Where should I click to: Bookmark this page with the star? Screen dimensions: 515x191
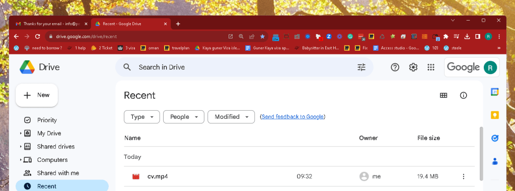[x=262, y=37]
